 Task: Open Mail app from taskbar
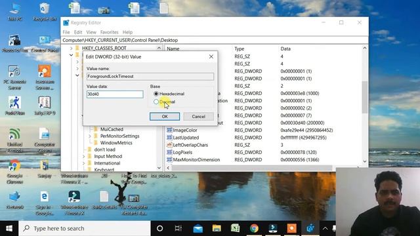pos(198,228)
